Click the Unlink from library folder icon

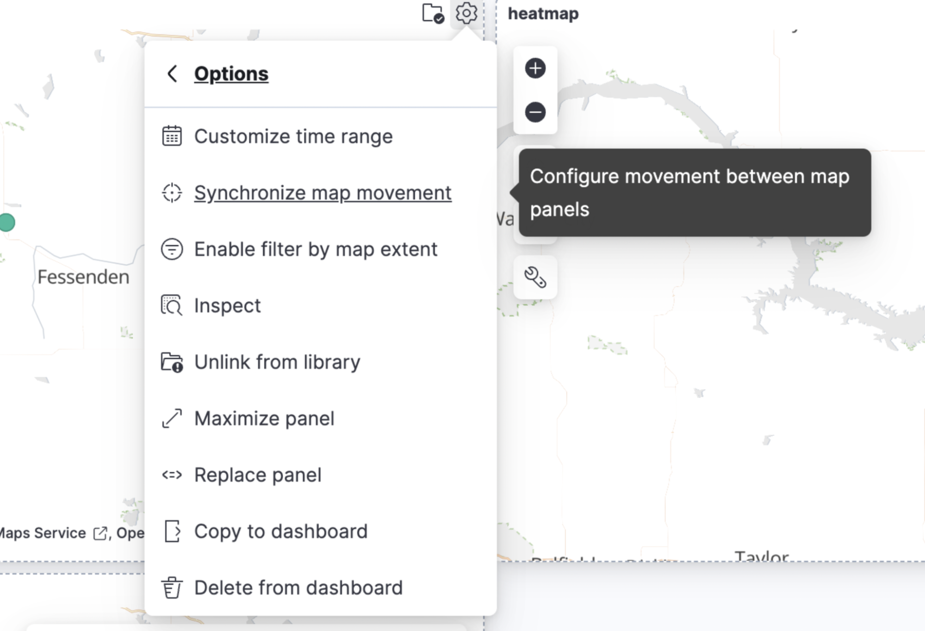pyautogui.click(x=172, y=362)
